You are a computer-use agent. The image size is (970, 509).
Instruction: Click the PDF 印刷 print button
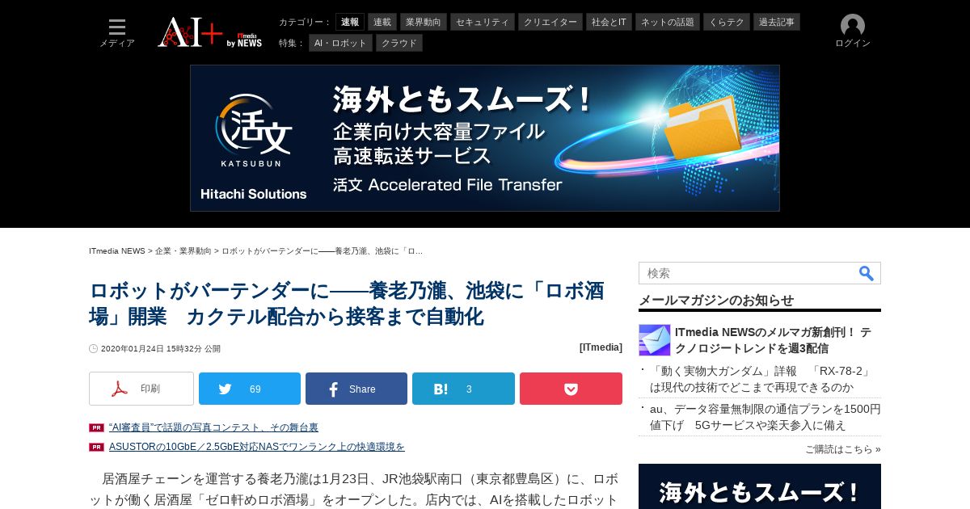click(x=141, y=389)
